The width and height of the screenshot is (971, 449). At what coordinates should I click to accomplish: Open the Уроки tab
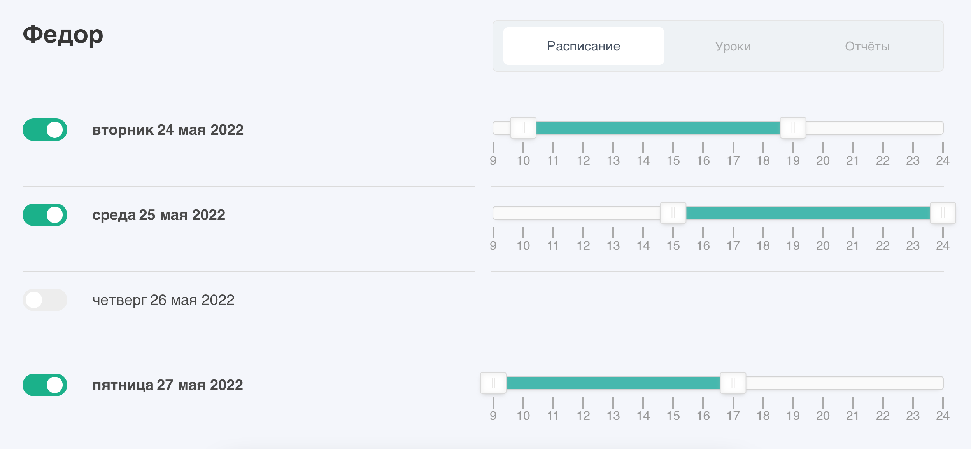pyautogui.click(x=733, y=46)
